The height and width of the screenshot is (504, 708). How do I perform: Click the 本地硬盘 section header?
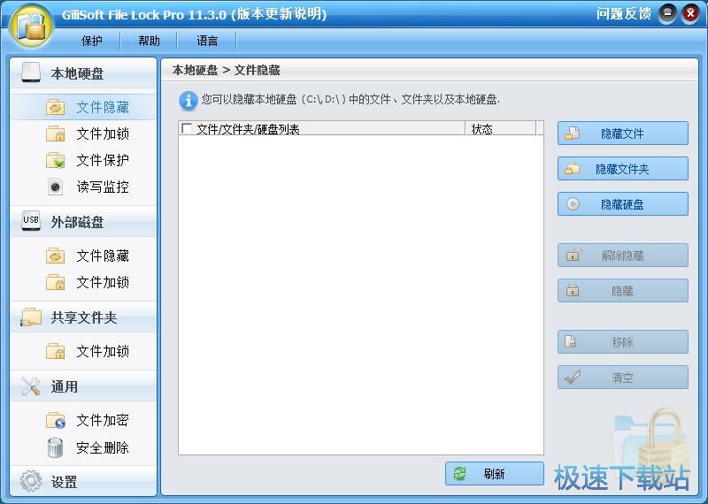tap(83, 73)
